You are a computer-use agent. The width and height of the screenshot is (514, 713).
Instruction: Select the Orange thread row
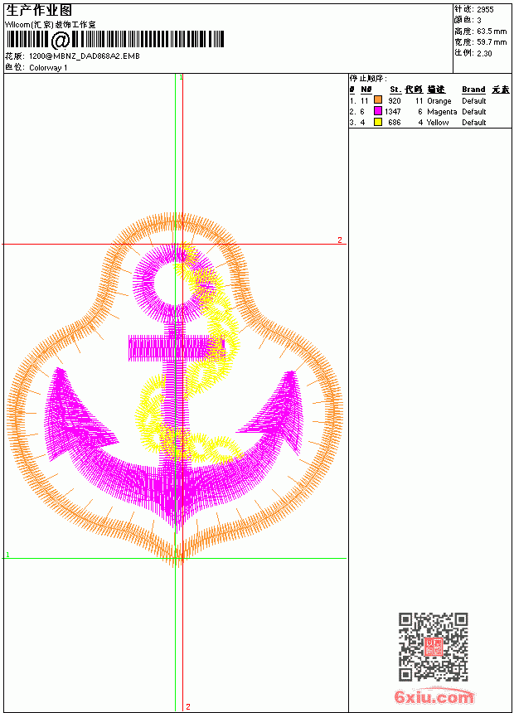(429, 100)
